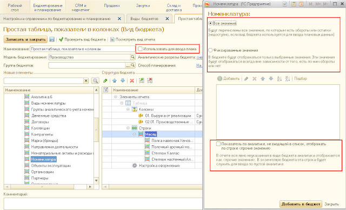Viewport: 346px width, 210px height.
Task: Collapse Элементы отчета tree node
Action: (x=115, y=97)
